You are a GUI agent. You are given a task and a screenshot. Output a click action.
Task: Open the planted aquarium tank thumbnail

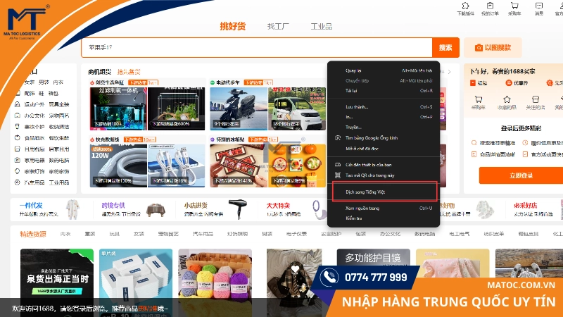pyautogui.click(x=177, y=108)
